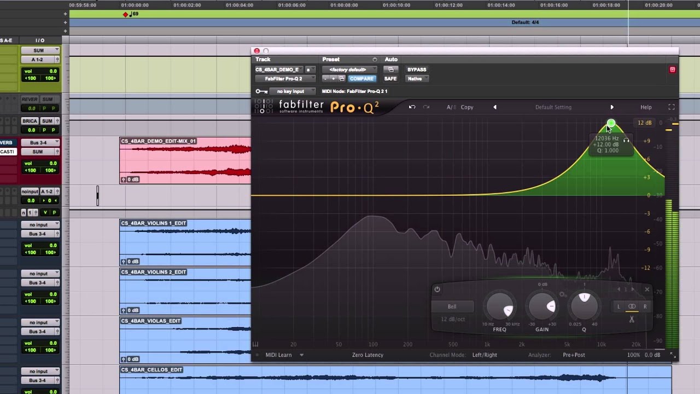Open the SUM input selector on top track

click(x=40, y=50)
